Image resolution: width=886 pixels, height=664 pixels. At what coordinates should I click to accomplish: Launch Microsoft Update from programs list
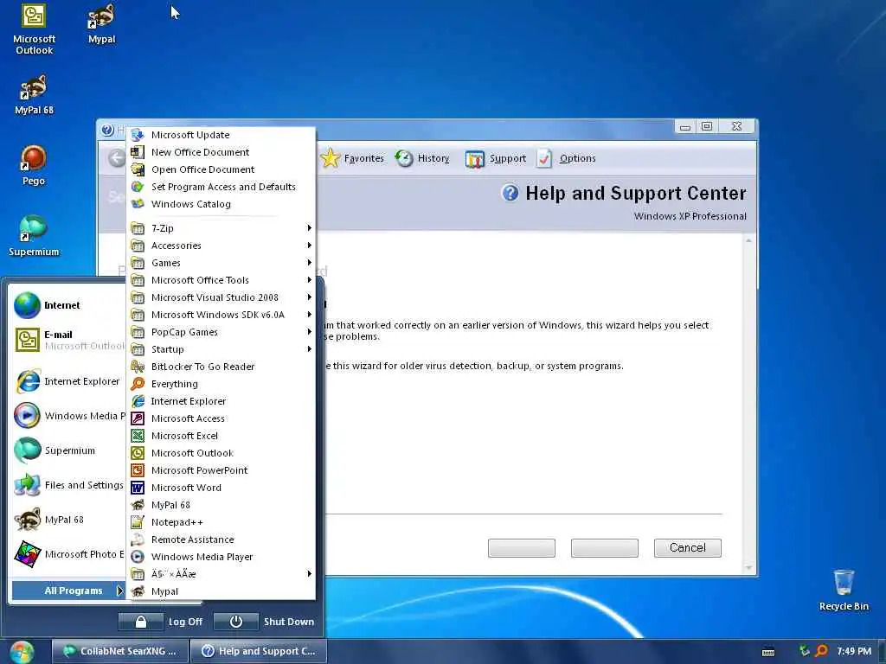point(221,135)
